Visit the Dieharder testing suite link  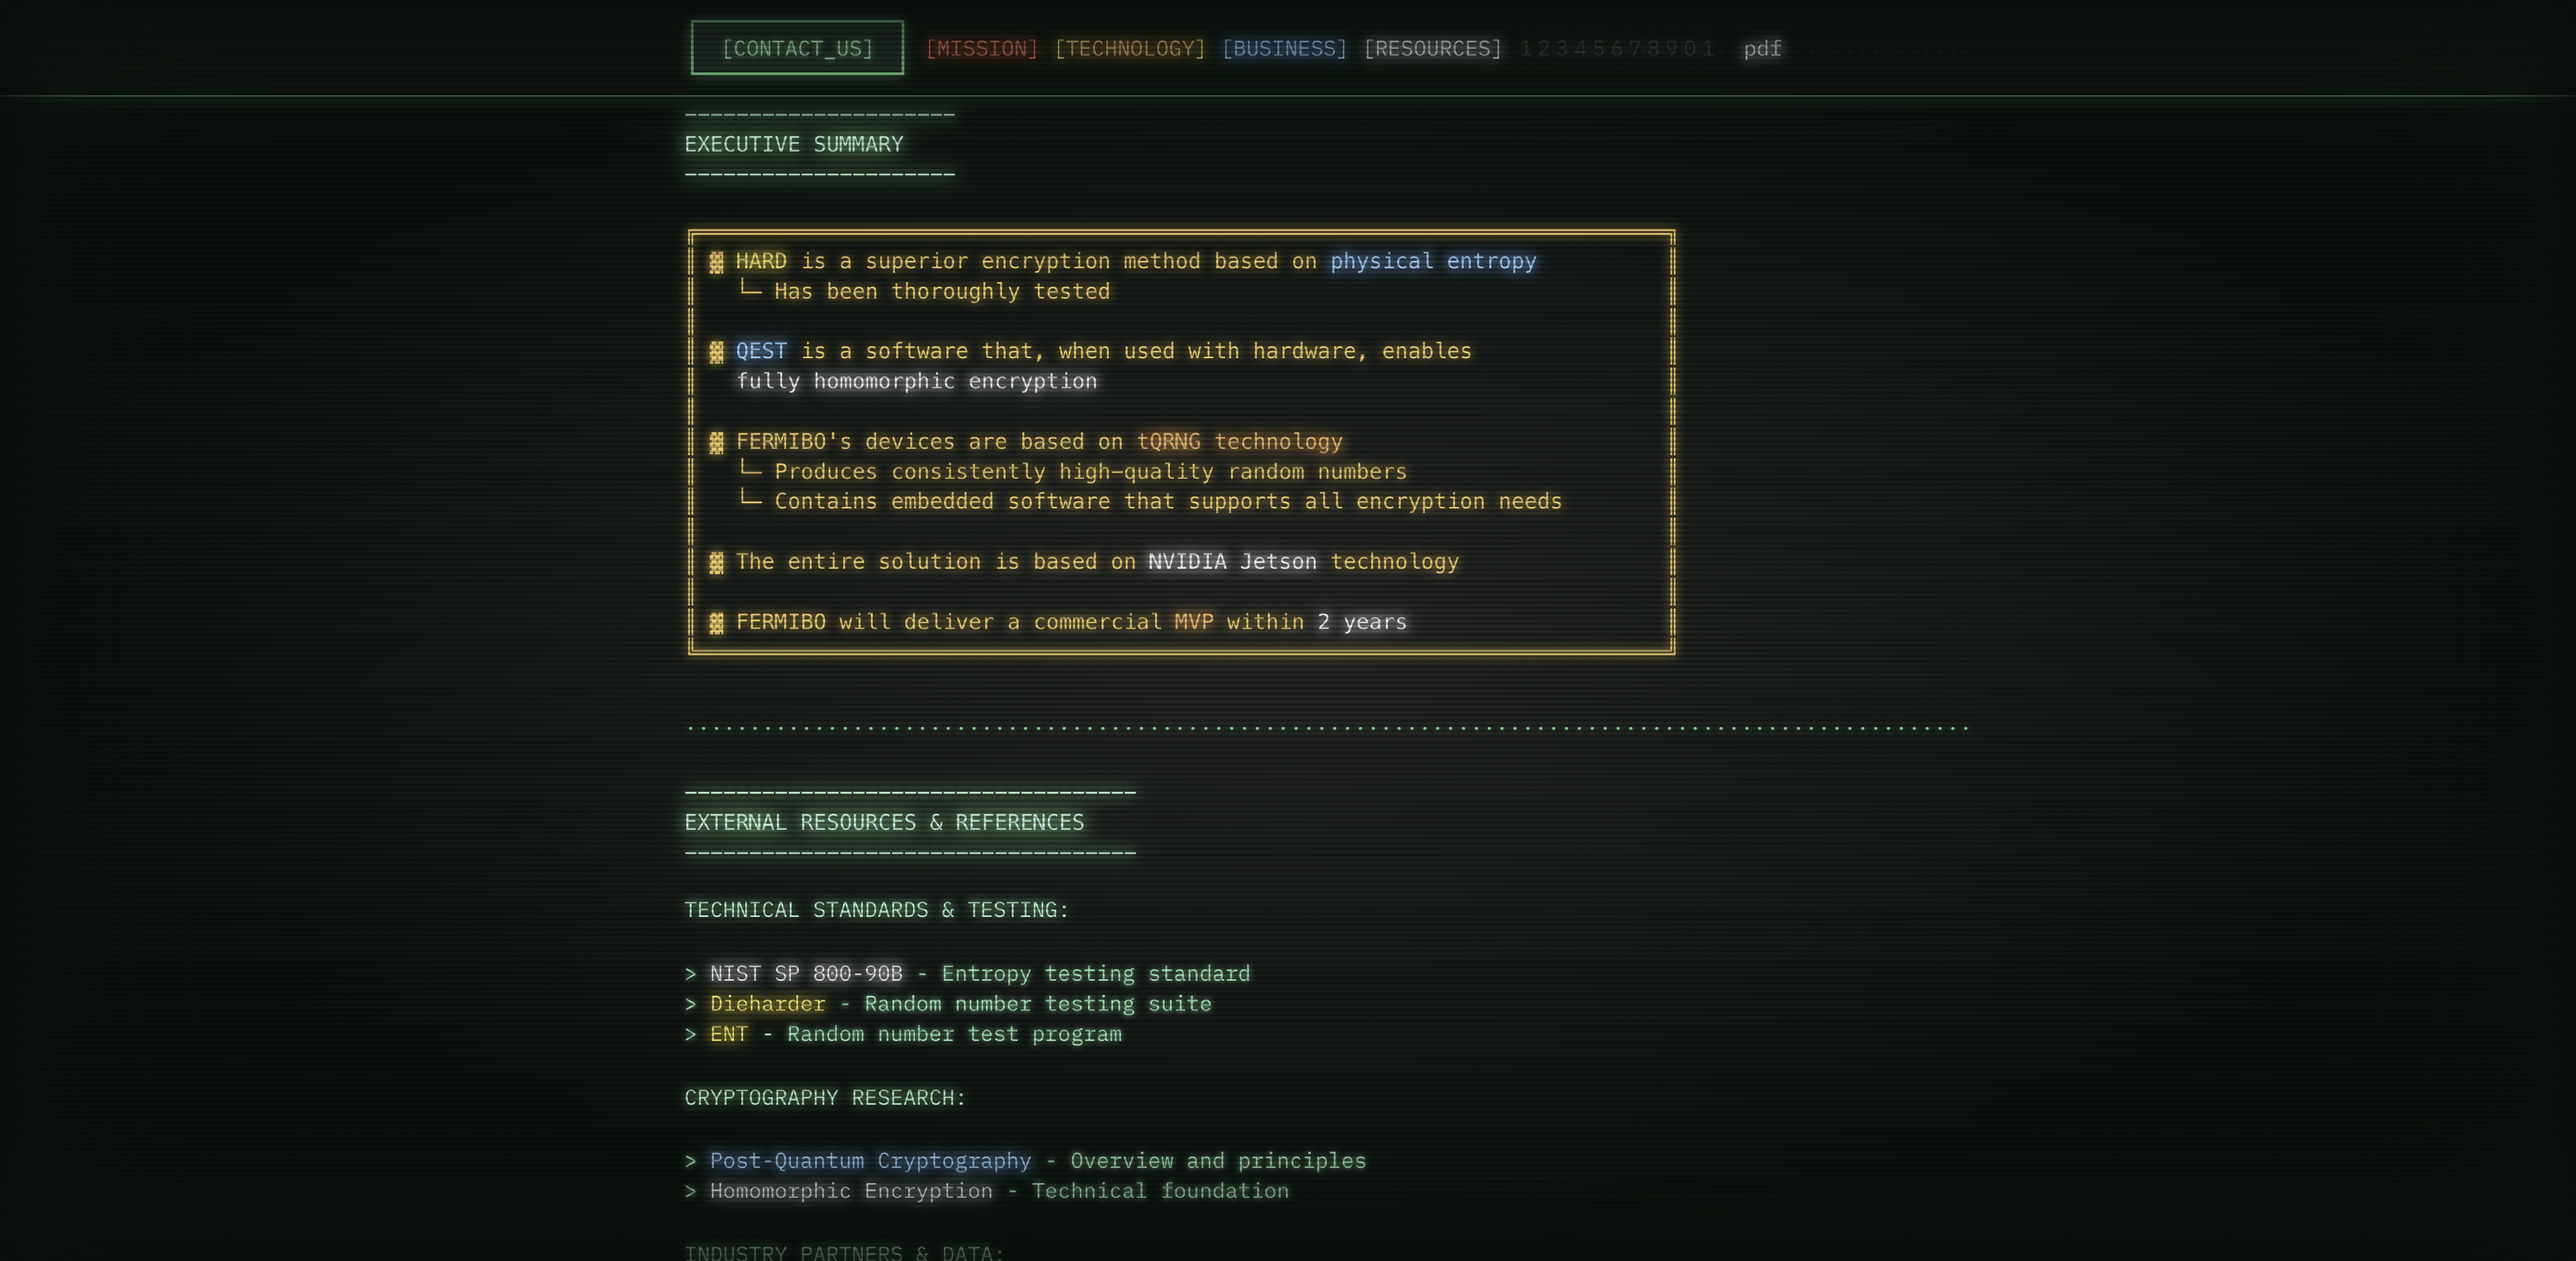coord(767,1003)
